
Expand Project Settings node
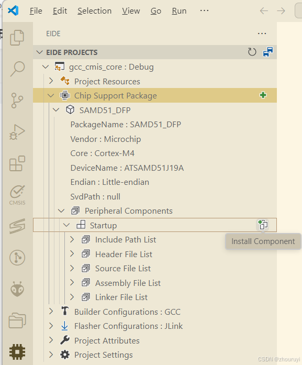[51, 355]
